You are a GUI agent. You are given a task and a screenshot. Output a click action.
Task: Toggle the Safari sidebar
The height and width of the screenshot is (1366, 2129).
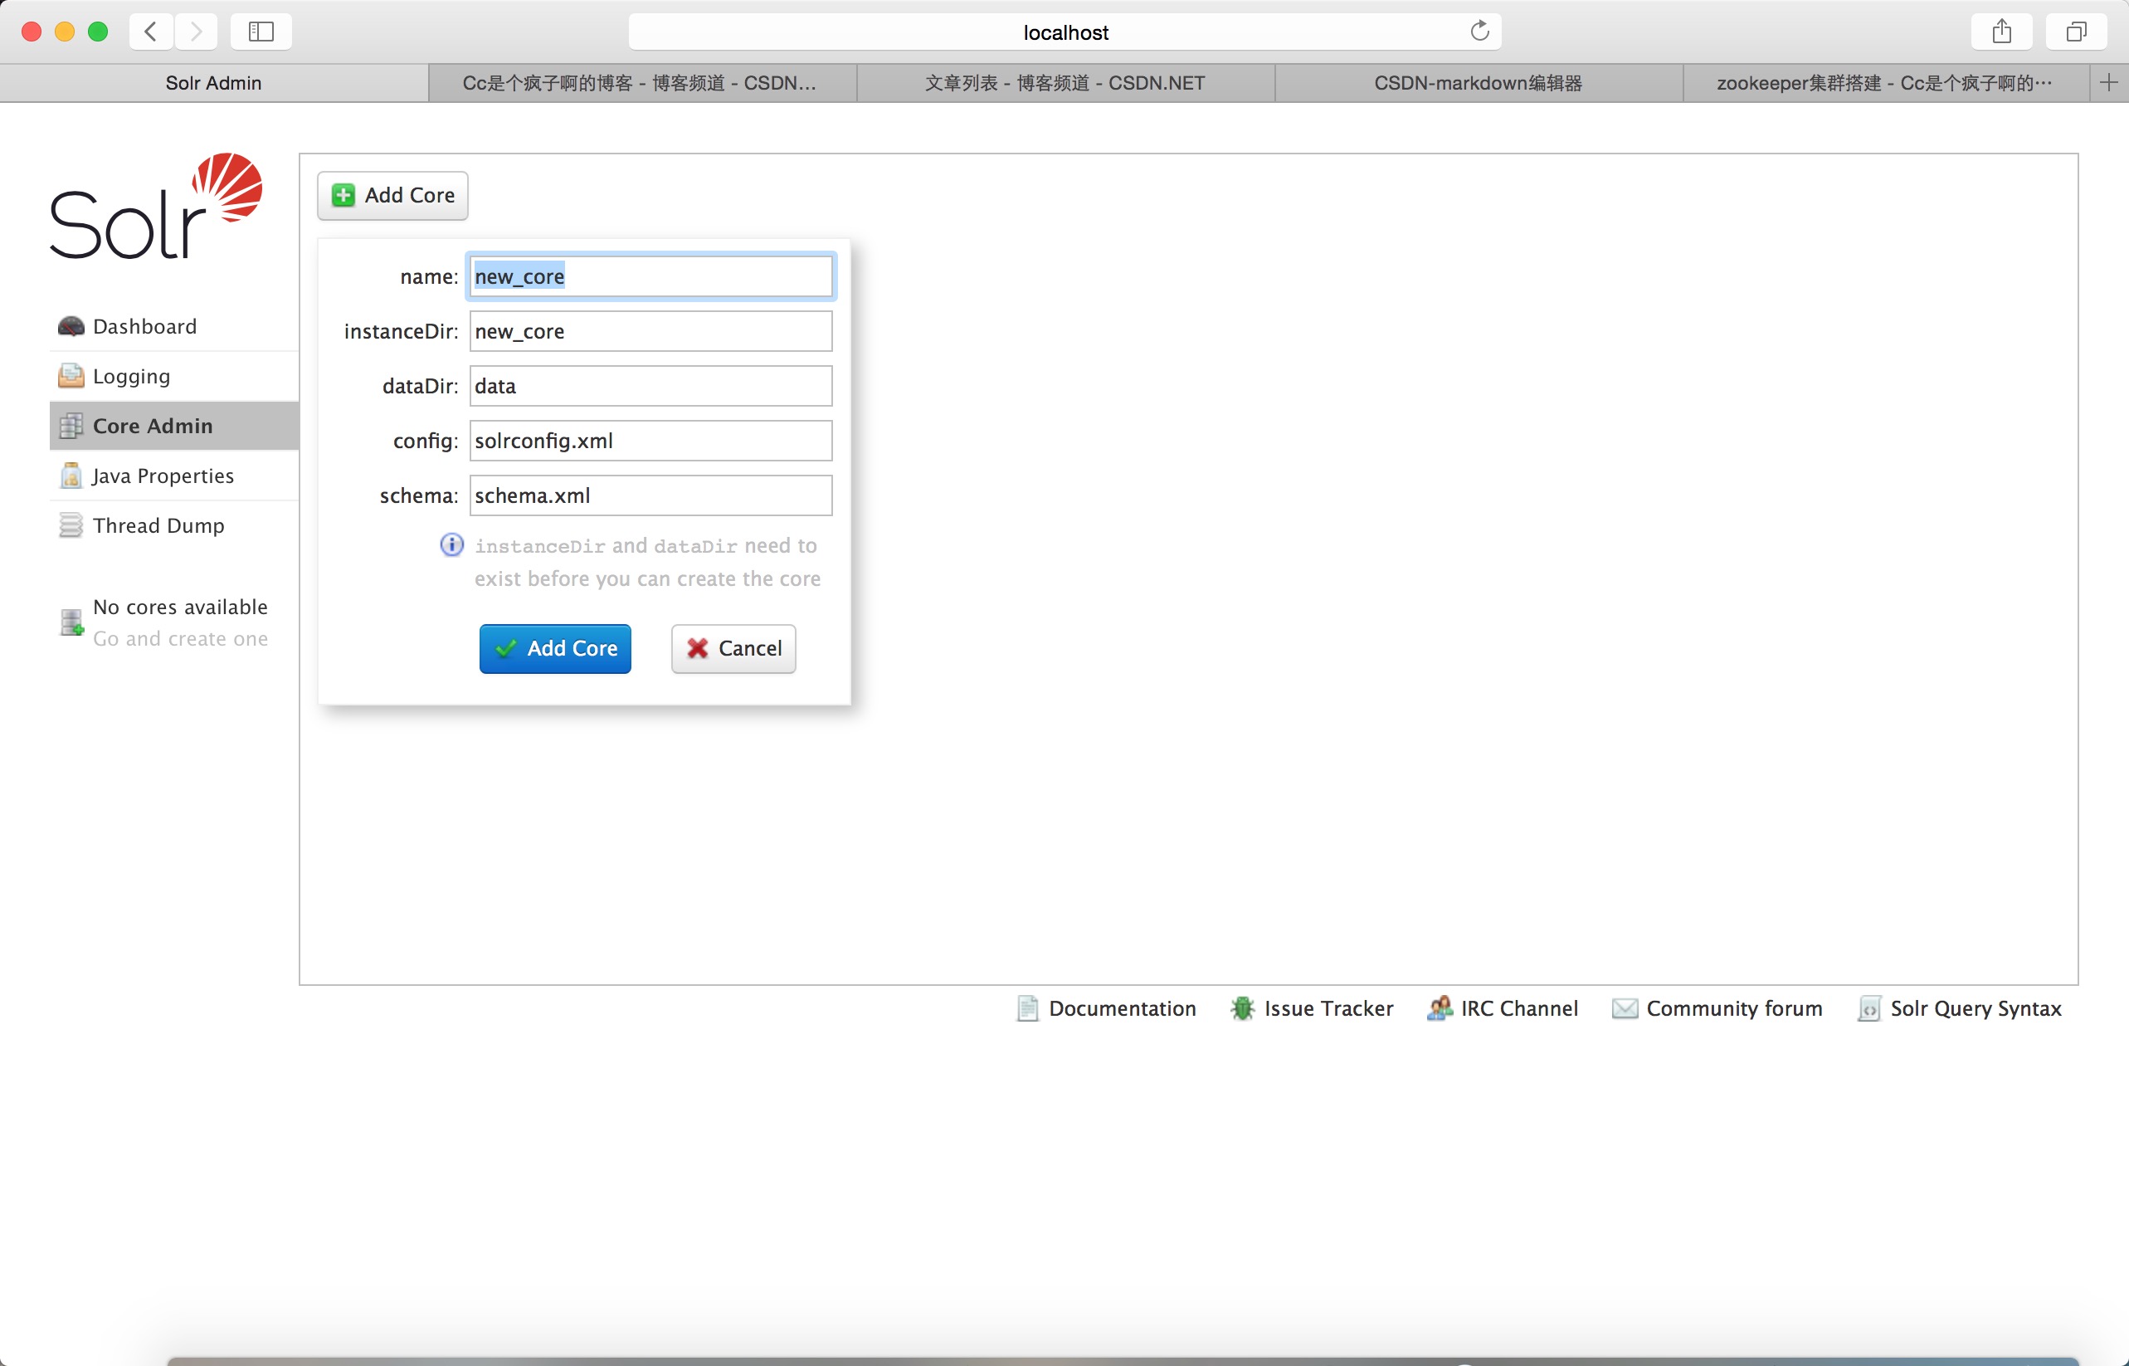tap(261, 32)
